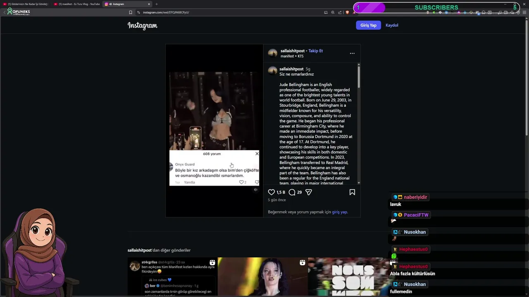Click the 'Abla fazla kültürlüsün' chat message
The height and width of the screenshot is (297, 529).
[x=412, y=273]
